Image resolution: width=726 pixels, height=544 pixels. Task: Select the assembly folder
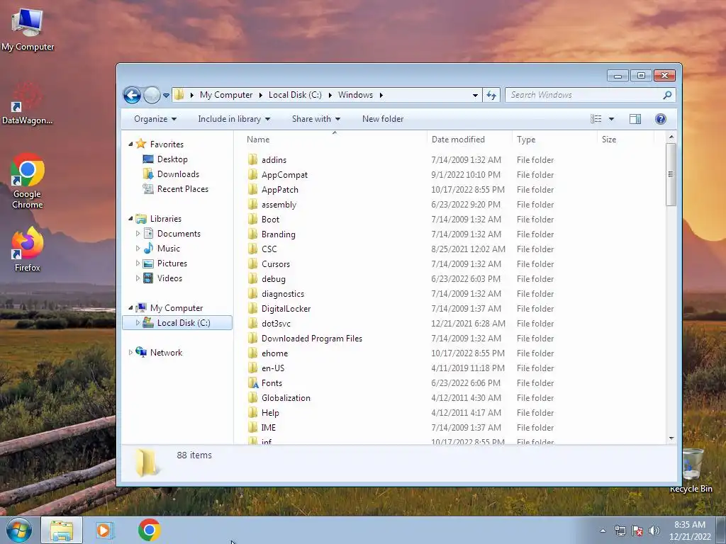(x=279, y=205)
